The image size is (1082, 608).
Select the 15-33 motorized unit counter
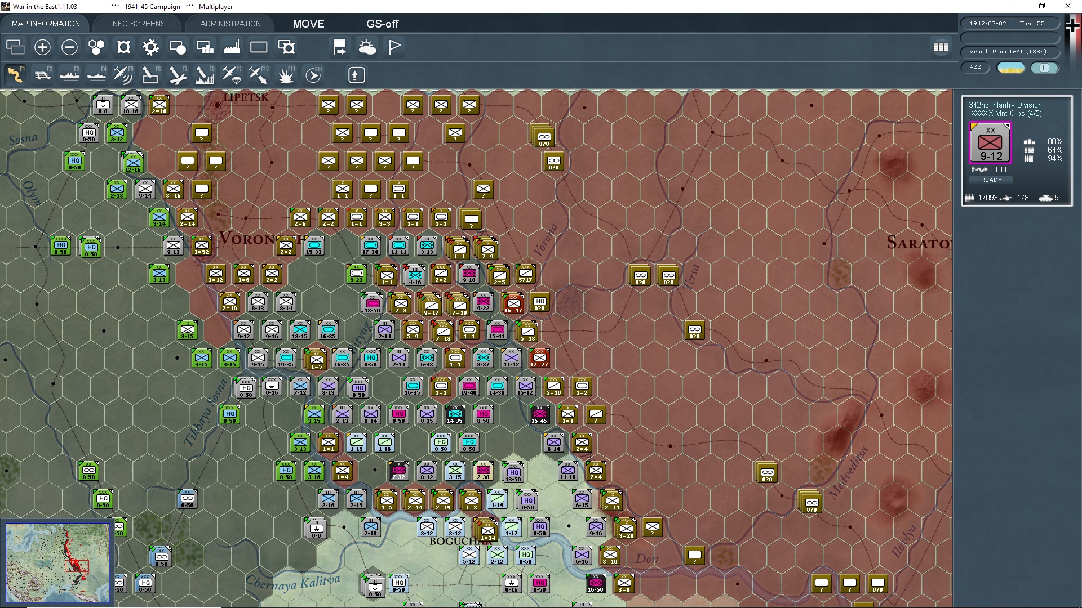(314, 245)
